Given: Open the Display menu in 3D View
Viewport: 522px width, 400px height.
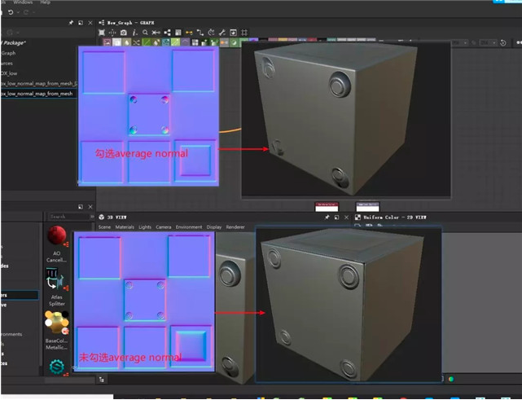Looking at the screenshot, I should (213, 227).
